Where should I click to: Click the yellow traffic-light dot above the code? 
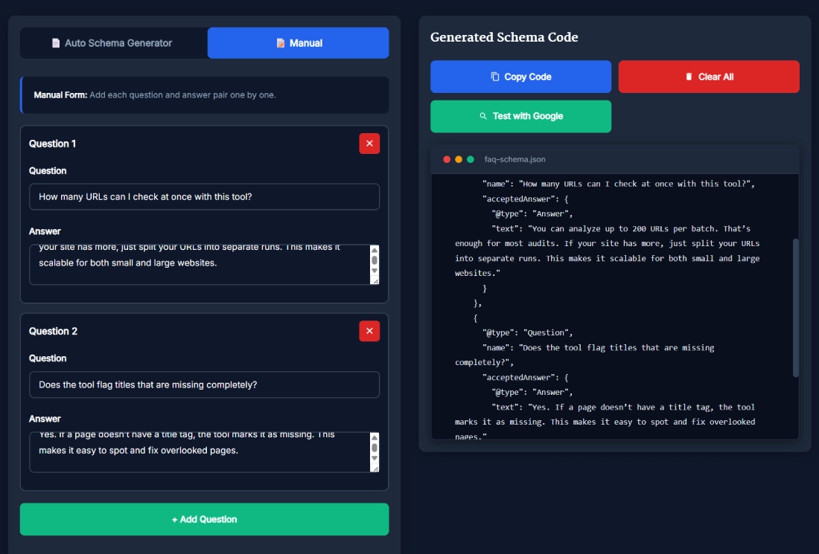click(458, 159)
